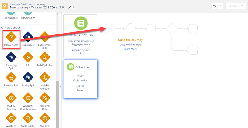
Task: Click the activity panel scrollbar up arrow
Action: coord(57,14)
